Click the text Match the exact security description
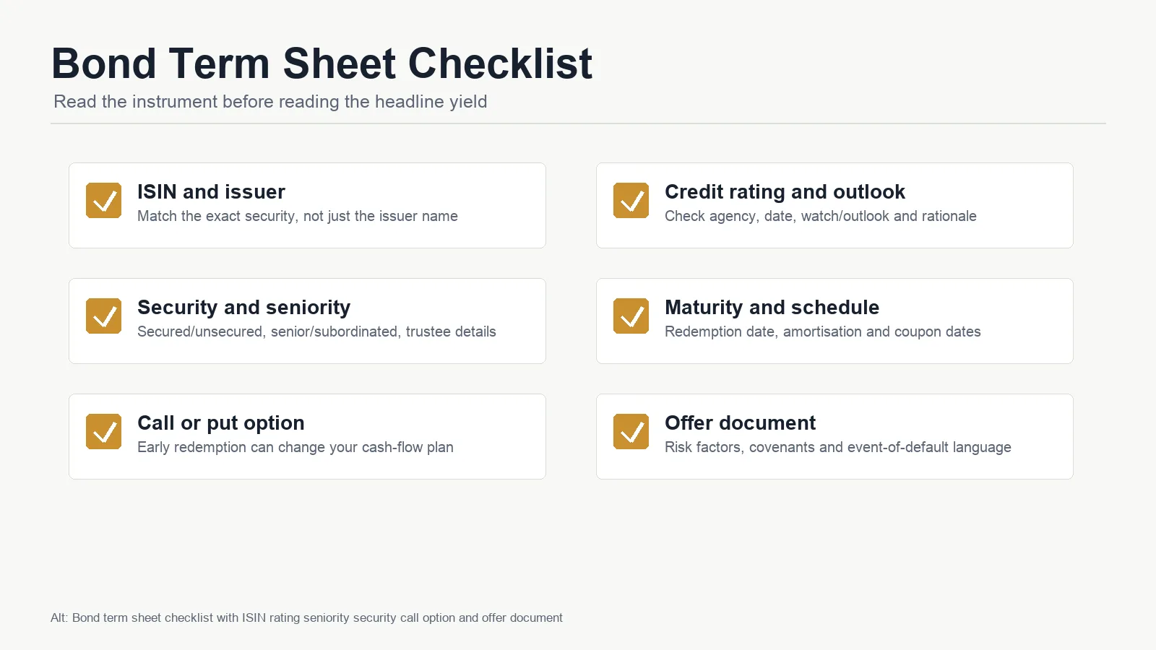 (x=298, y=216)
